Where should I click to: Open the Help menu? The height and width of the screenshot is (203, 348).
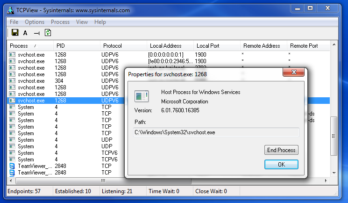coord(100,22)
